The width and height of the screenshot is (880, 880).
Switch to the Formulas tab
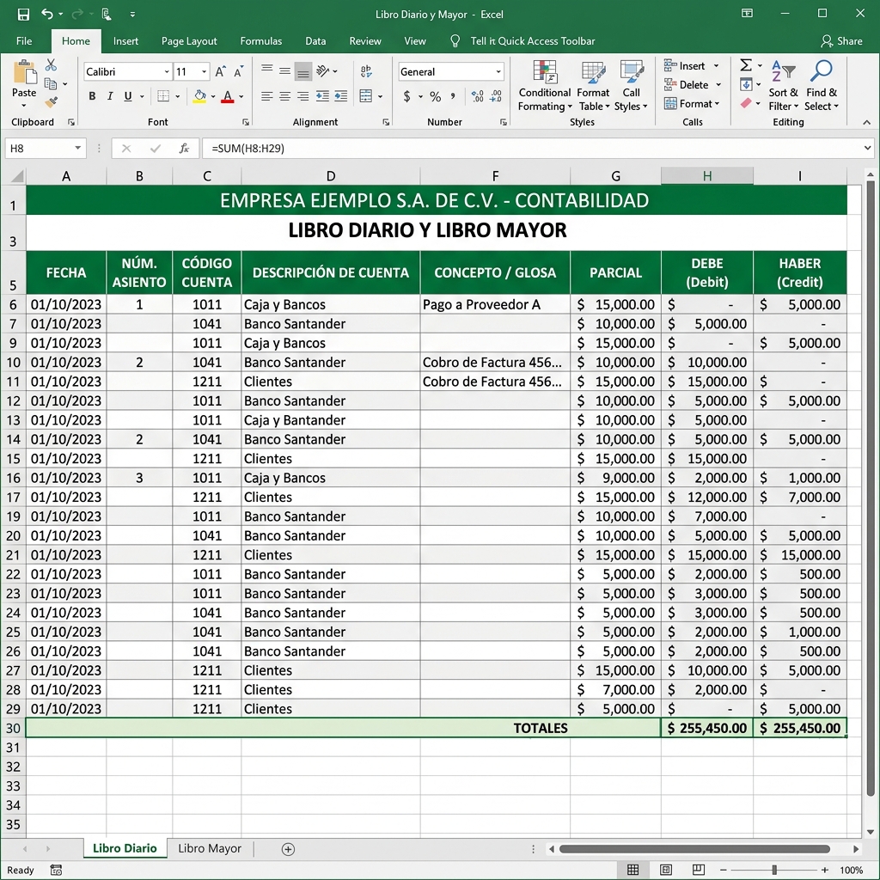[261, 41]
